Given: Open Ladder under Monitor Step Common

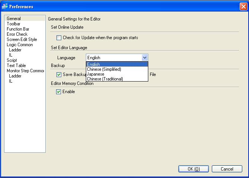Looking at the screenshot, I should click(x=15, y=76).
